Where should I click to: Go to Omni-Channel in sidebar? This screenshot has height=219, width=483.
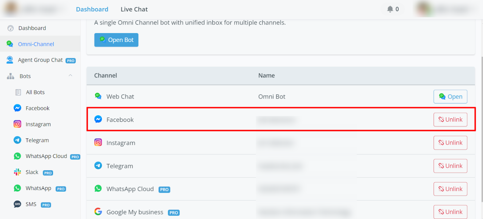pyautogui.click(x=36, y=44)
